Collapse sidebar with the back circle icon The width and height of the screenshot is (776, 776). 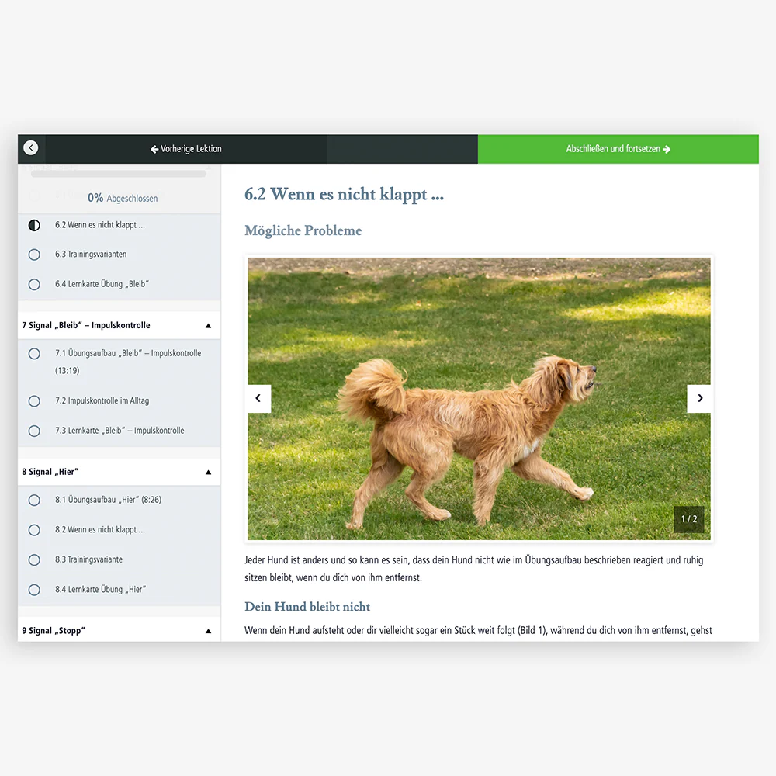point(31,147)
